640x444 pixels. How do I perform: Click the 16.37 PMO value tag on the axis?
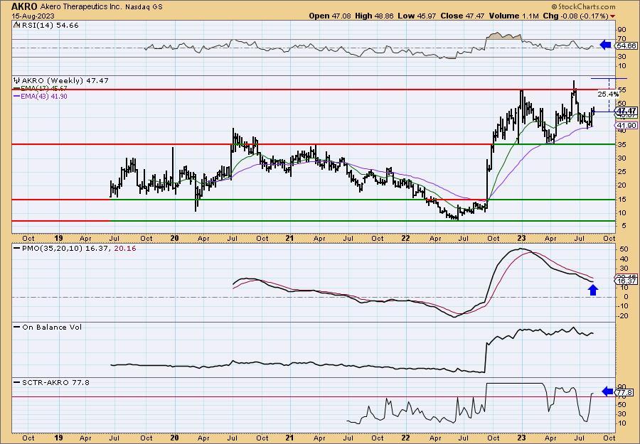coord(626,281)
